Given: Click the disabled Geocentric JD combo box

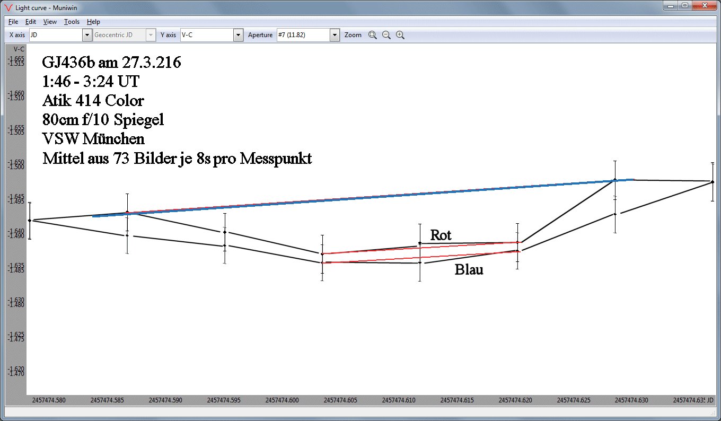Looking at the screenshot, I should 124,35.
